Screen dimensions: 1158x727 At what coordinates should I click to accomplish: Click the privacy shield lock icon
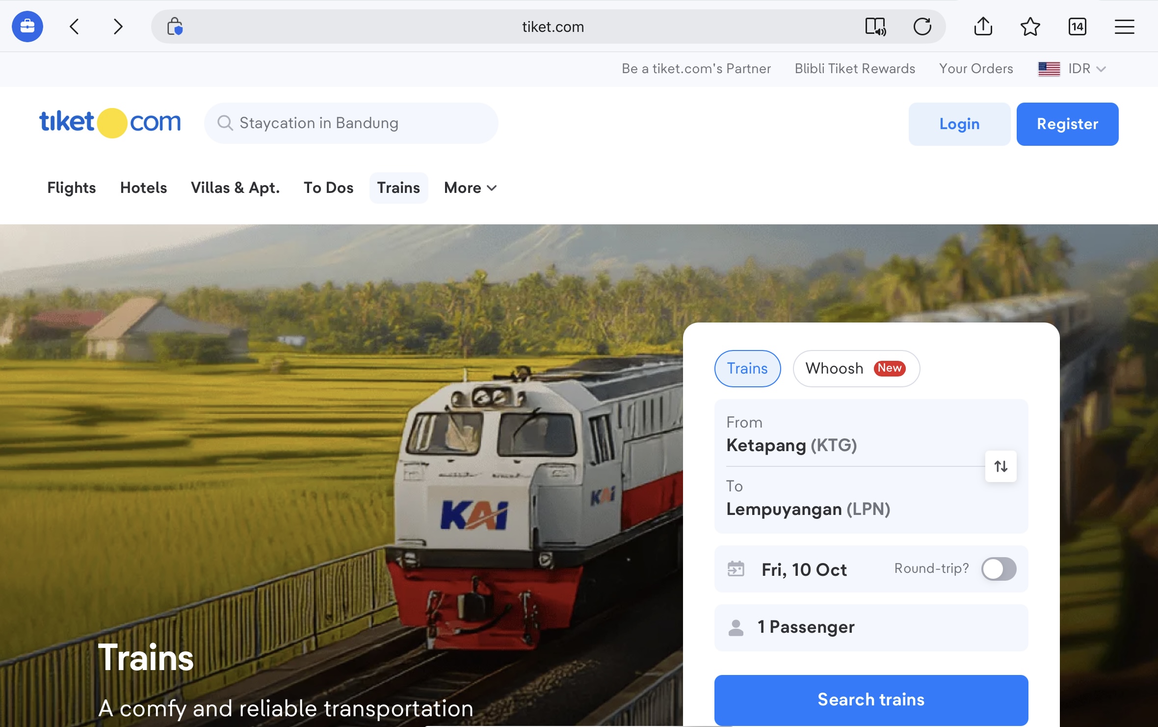[175, 27]
